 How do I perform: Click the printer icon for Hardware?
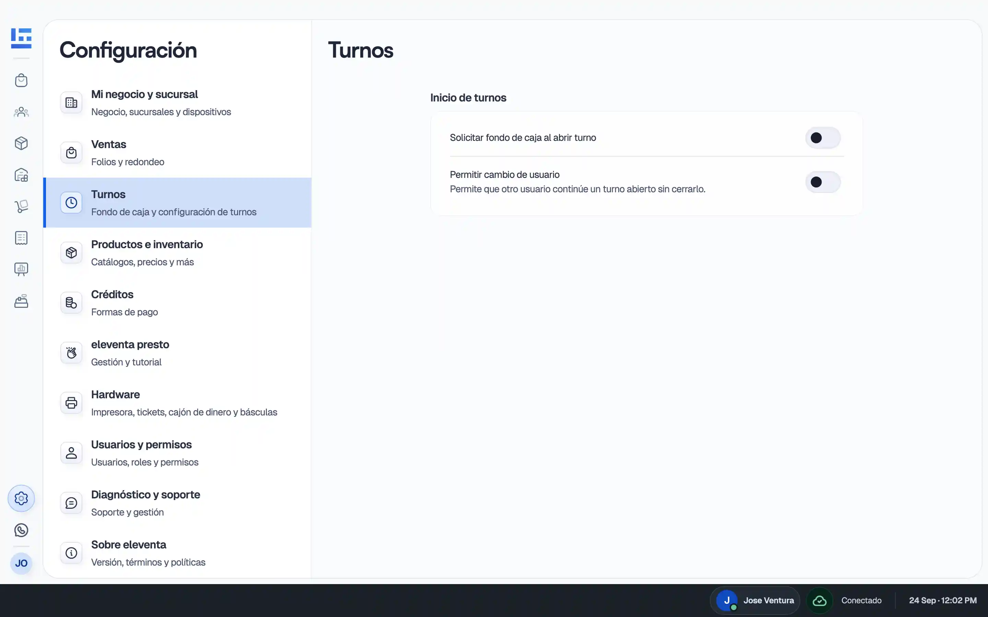pyautogui.click(x=71, y=403)
